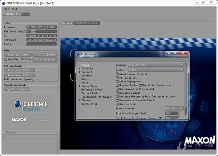Enable Graphic Tablet checkbox
The height and width of the screenshot is (156, 218).
pos(117,85)
